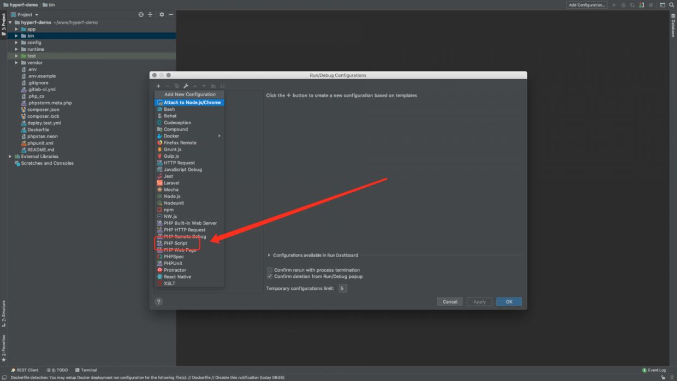Click the wrench edit templates icon
The height and width of the screenshot is (381, 677).
[x=186, y=86]
